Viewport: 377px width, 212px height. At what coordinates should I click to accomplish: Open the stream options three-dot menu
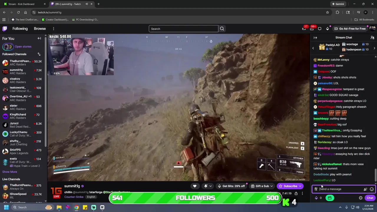pyautogui.click(x=302, y=193)
